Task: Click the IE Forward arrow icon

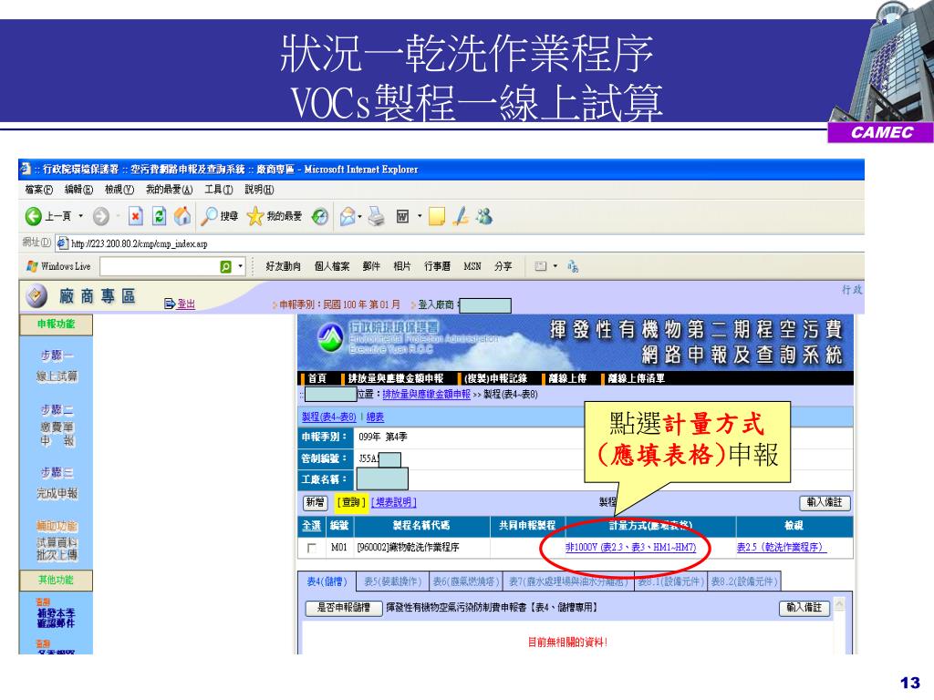Action: [x=100, y=216]
